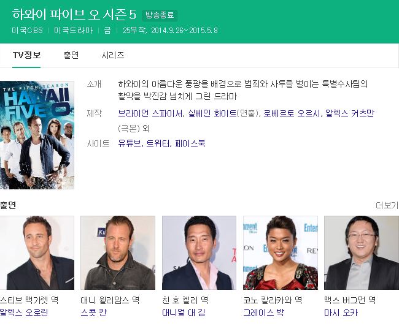This screenshot has width=399, height=326.
Task: Open the 알렉스 커츠만 link
Action: (x=350, y=113)
